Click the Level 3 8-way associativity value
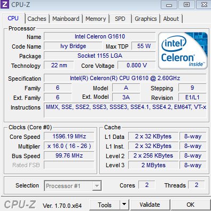The height and width of the screenshot is (211, 211). pos(193,165)
